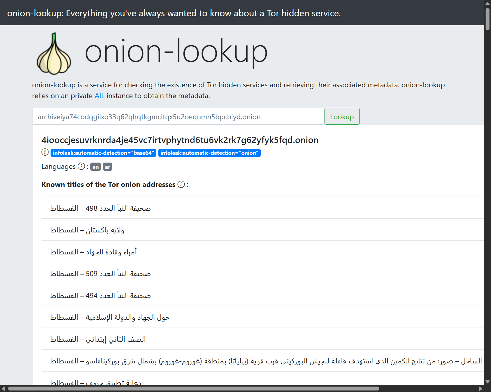Click the title row containing number 509
The width and height of the screenshot is (491, 392).
coord(263,273)
